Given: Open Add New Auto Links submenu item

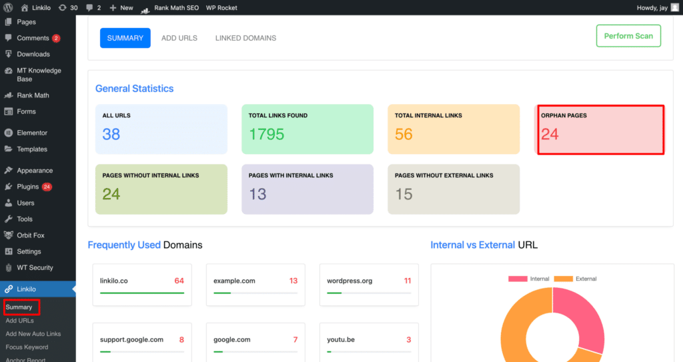Looking at the screenshot, I should coord(33,334).
